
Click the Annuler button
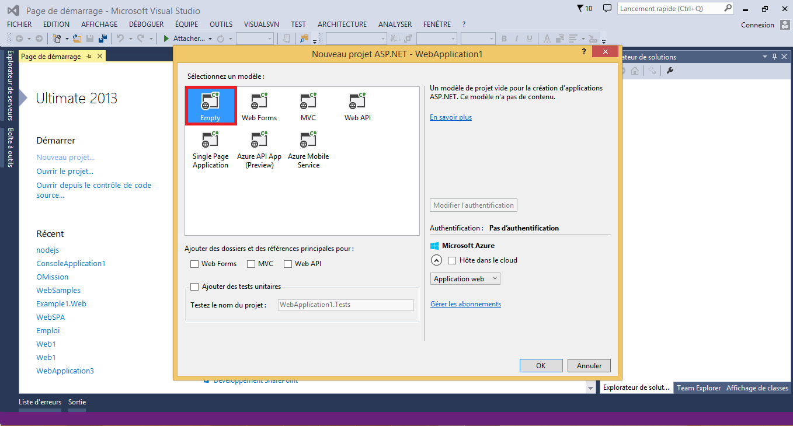(589, 365)
